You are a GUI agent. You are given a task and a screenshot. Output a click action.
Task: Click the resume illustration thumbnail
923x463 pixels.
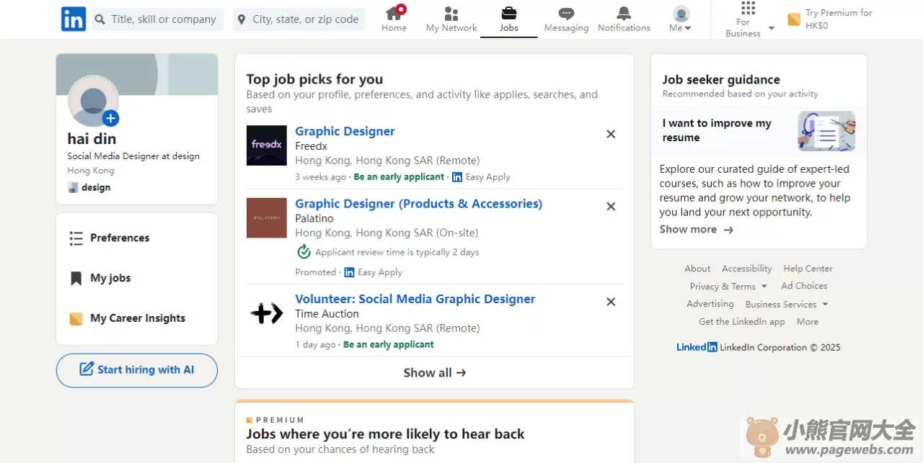tap(826, 131)
